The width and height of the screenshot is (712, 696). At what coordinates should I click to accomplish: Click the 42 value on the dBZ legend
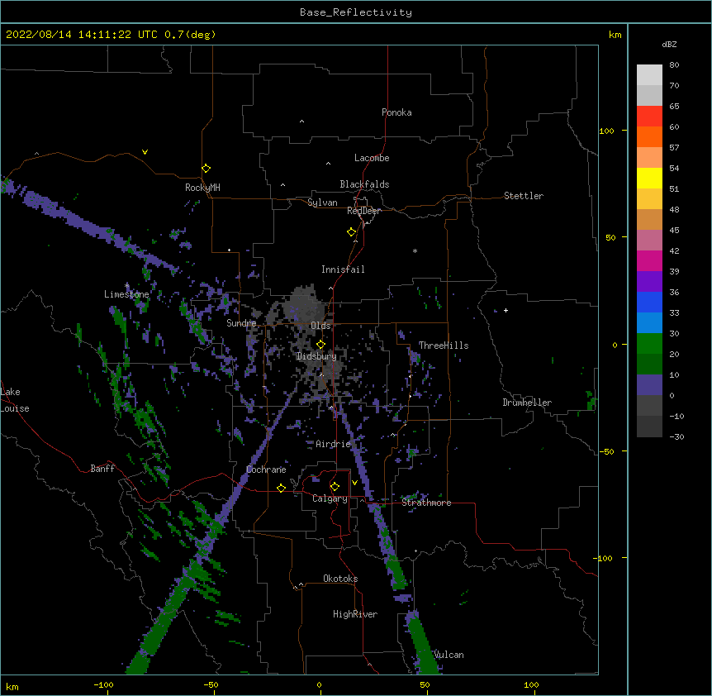pyautogui.click(x=674, y=250)
